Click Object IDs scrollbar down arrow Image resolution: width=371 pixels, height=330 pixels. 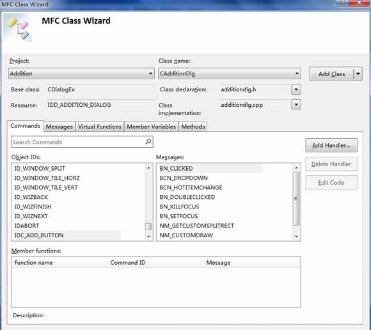[148, 237]
